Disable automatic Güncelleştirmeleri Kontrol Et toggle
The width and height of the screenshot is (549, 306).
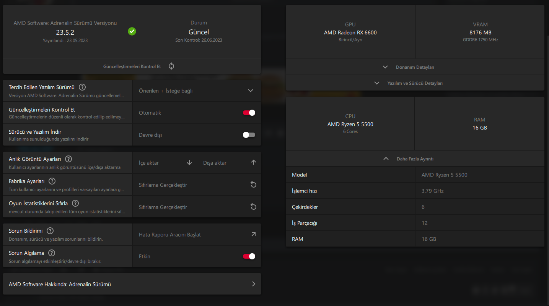249,113
